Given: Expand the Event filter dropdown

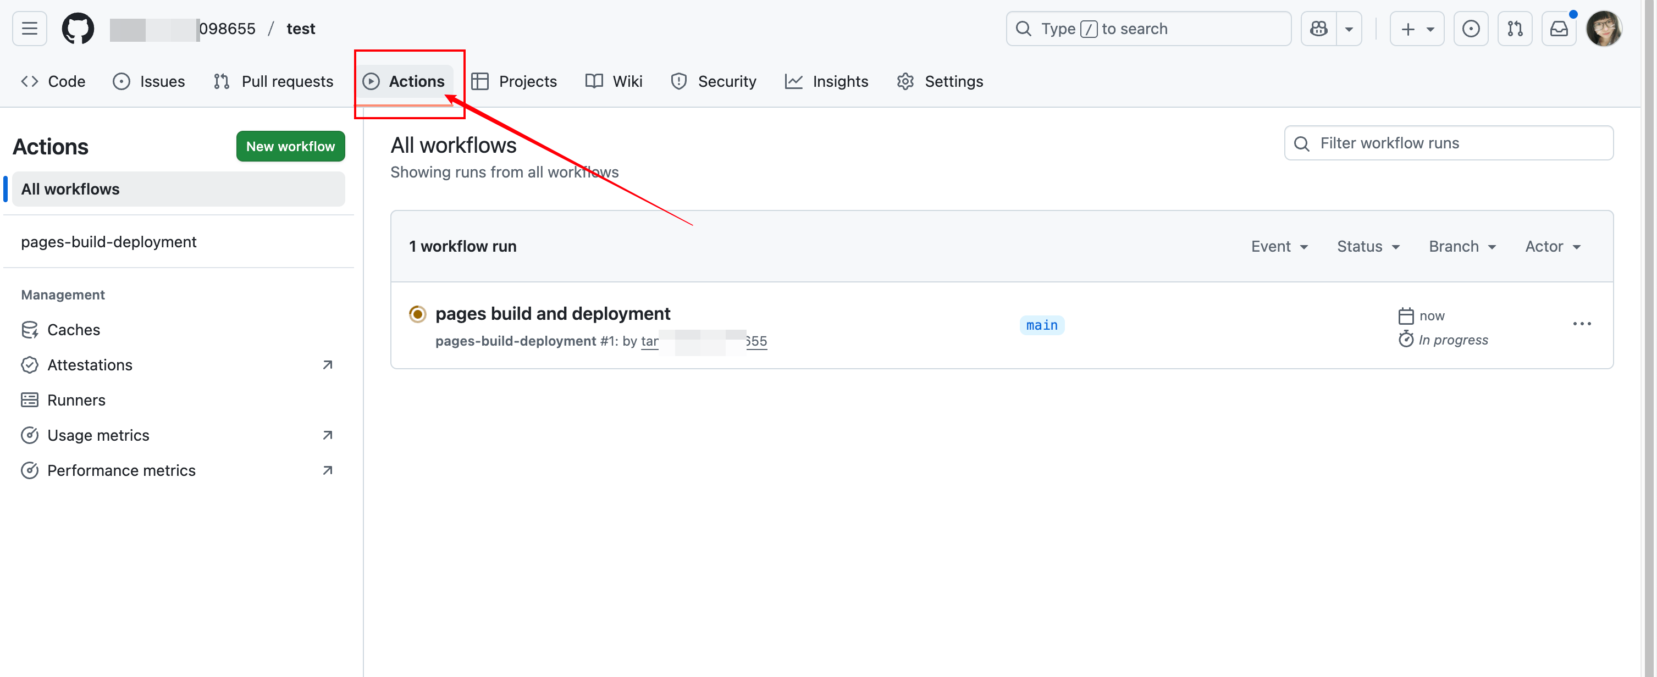Looking at the screenshot, I should pos(1279,246).
